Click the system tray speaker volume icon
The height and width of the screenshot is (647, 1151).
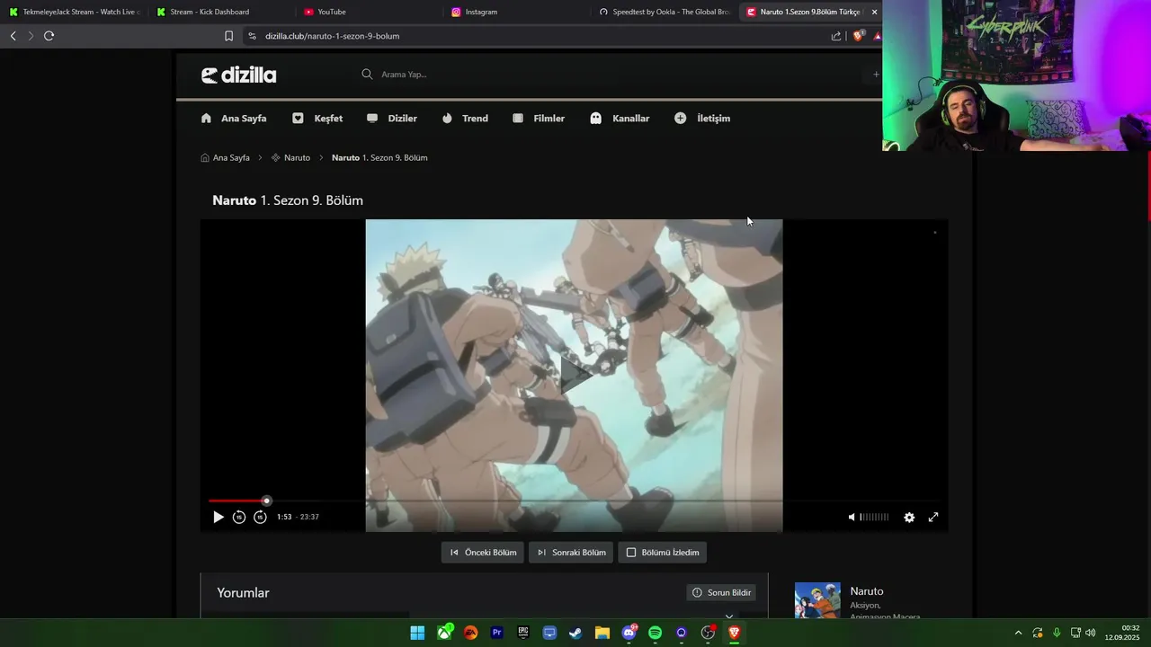pos(1091,633)
